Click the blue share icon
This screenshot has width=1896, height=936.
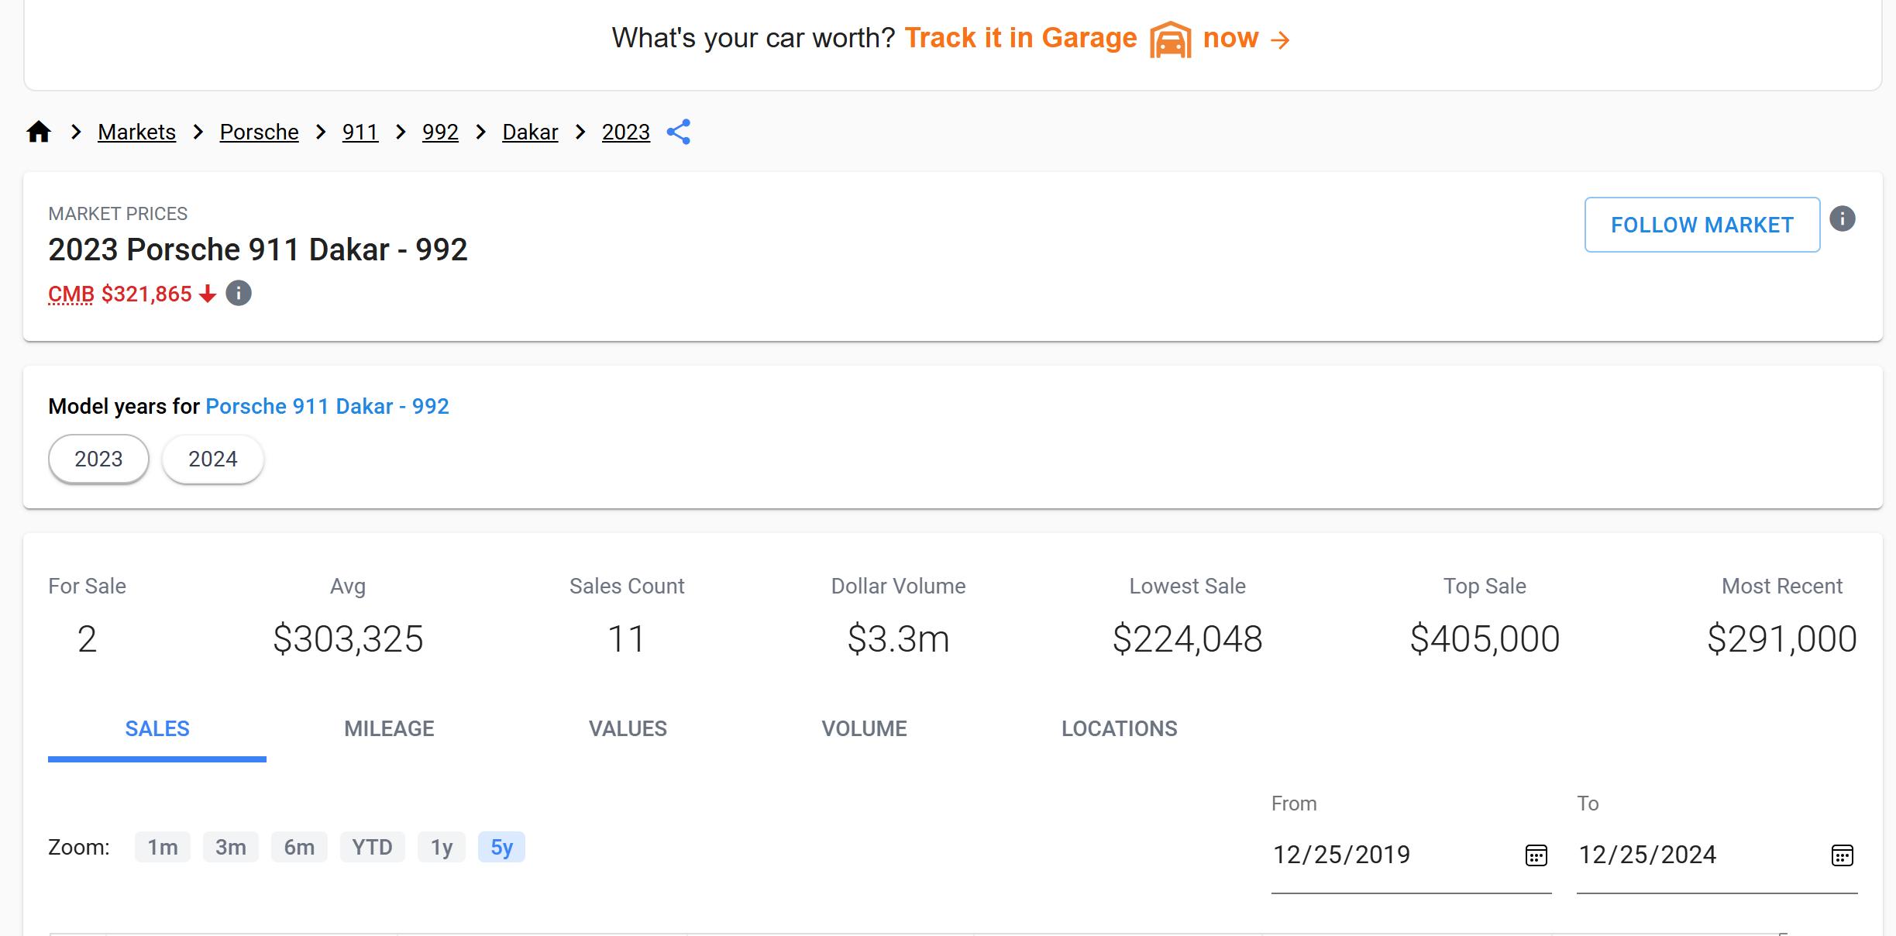click(678, 132)
